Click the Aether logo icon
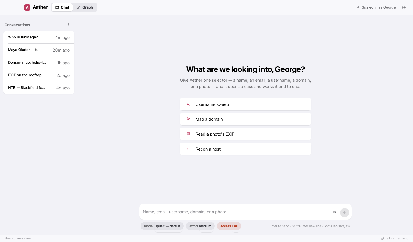The height and width of the screenshot is (242, 413). click(27, 7)
